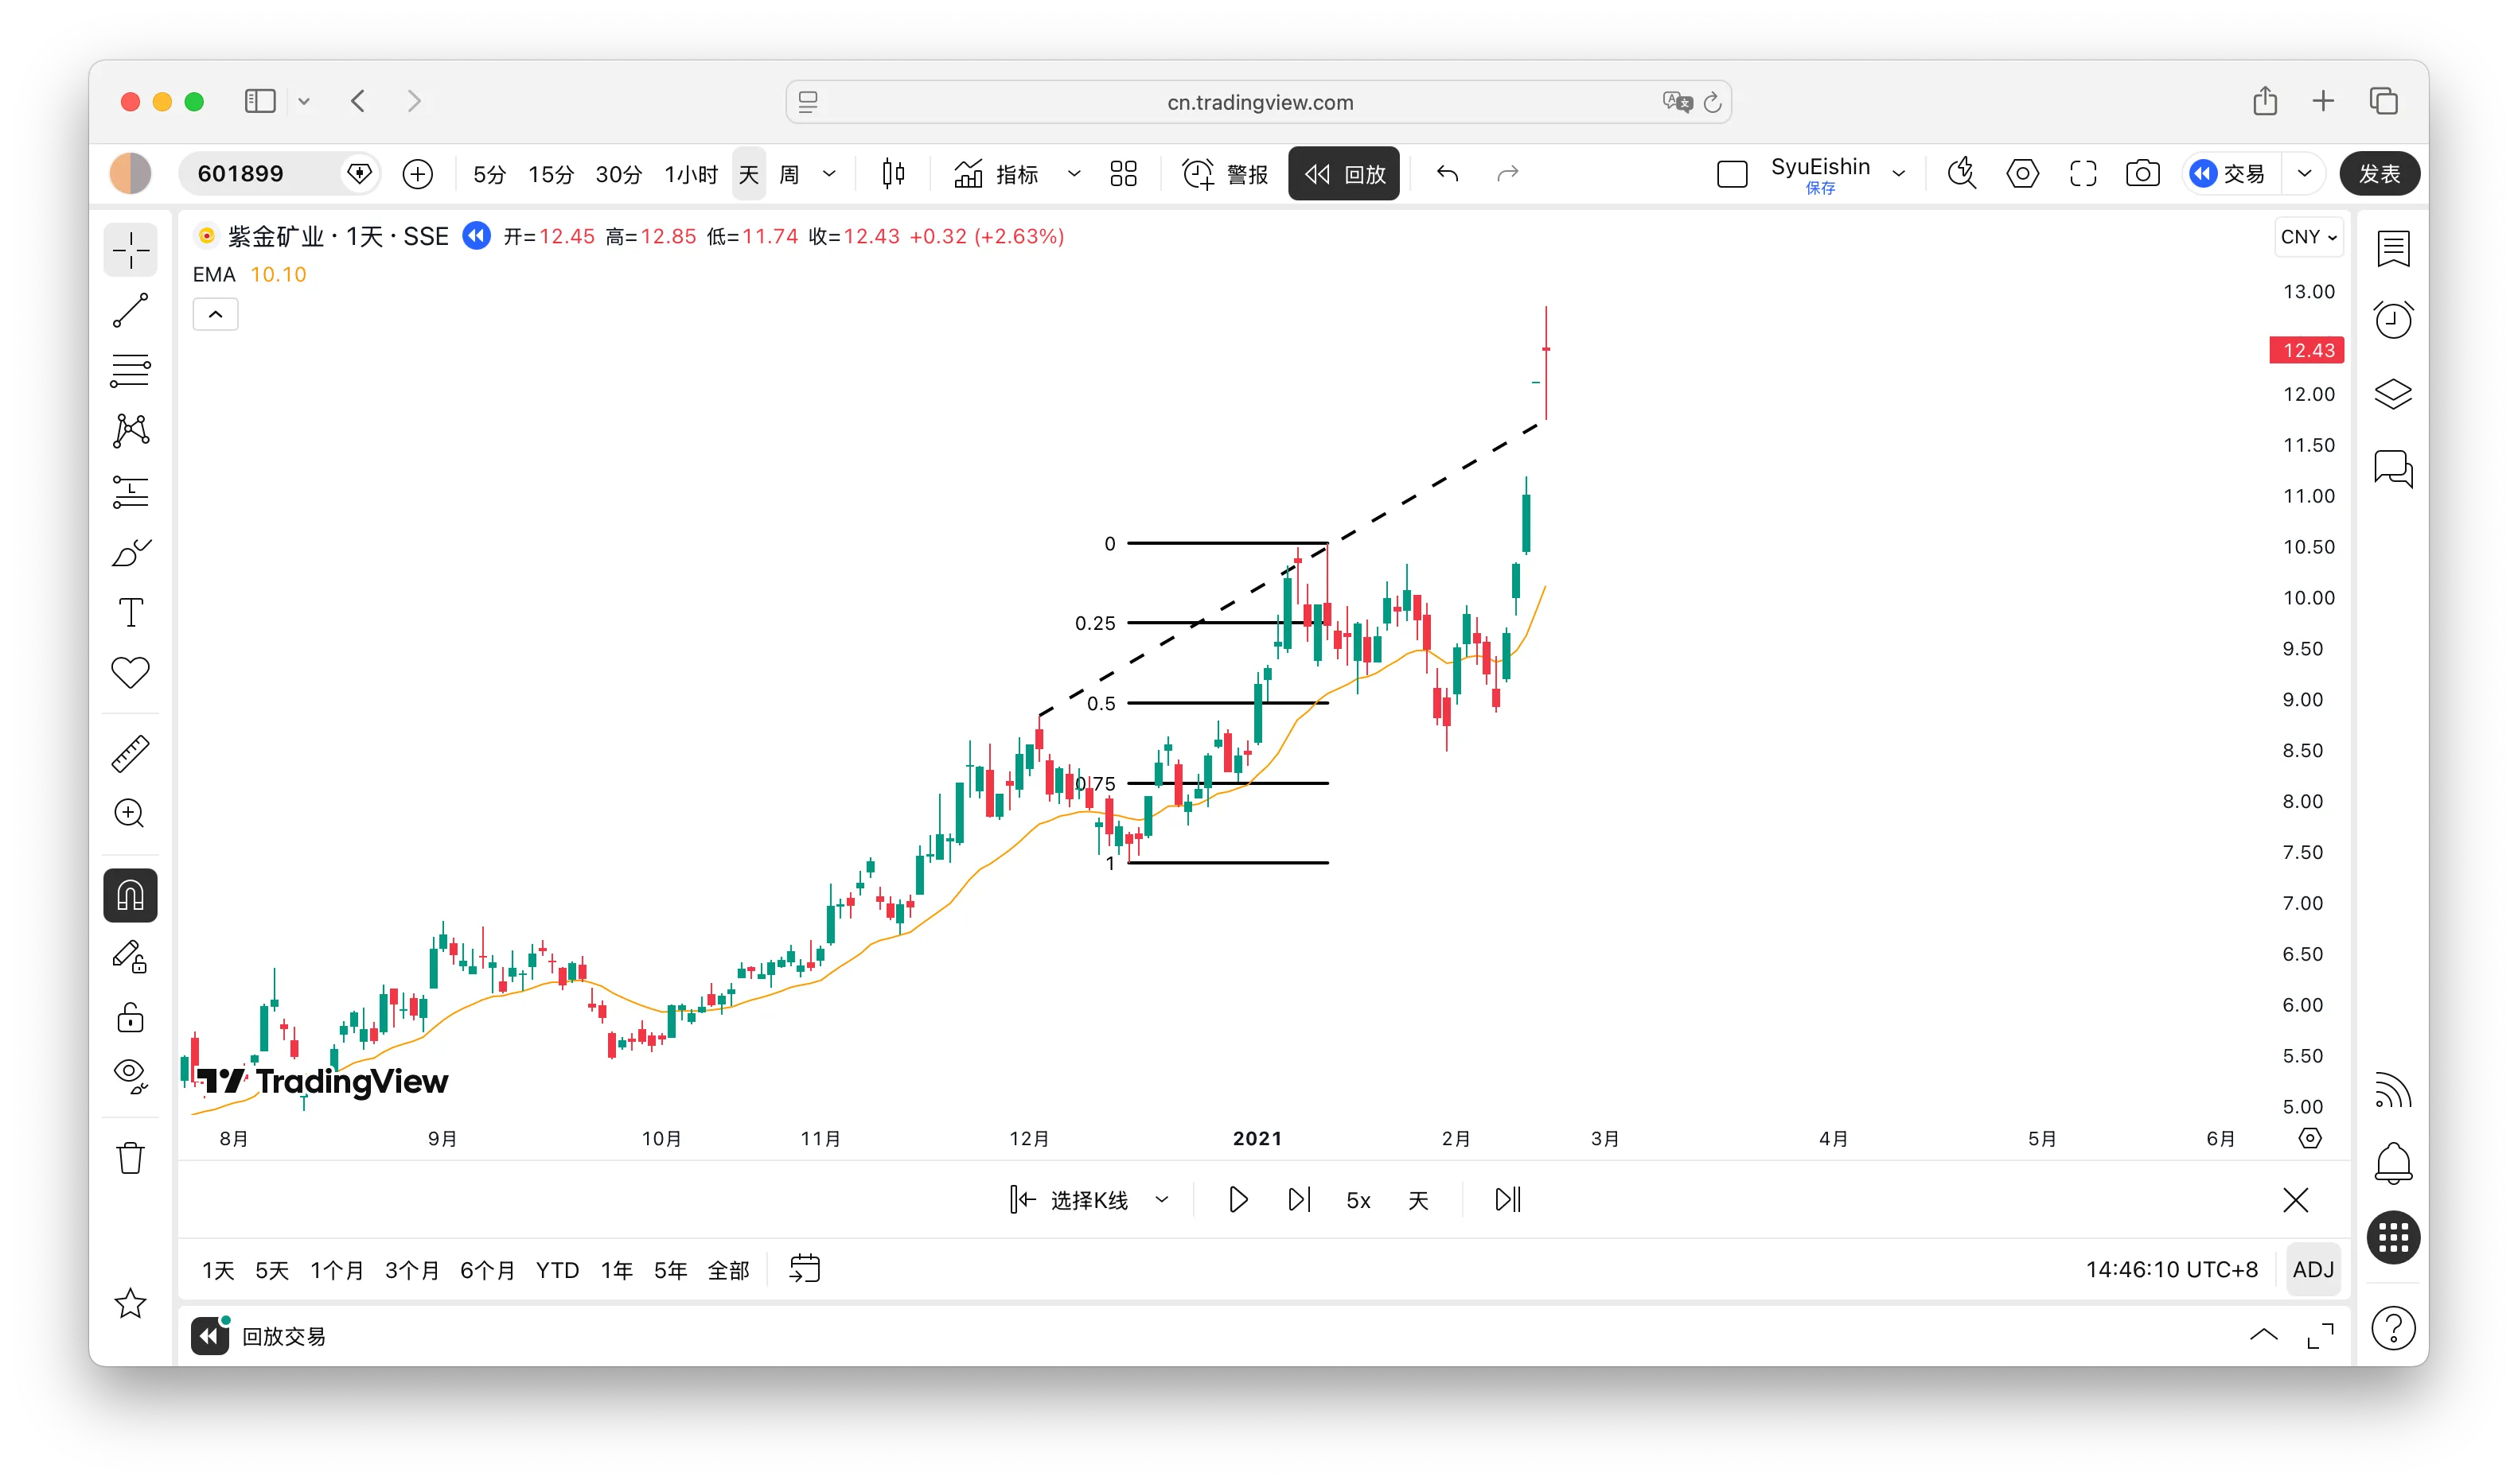
Task: Select the trend line drawing tool
Action: [130, 311]
